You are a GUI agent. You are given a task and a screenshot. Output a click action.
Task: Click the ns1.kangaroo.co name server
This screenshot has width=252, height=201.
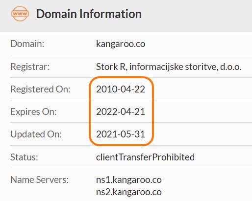tap(129, 180)
